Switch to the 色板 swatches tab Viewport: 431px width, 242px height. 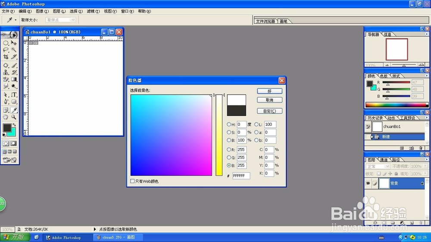(x=384, y=76)
